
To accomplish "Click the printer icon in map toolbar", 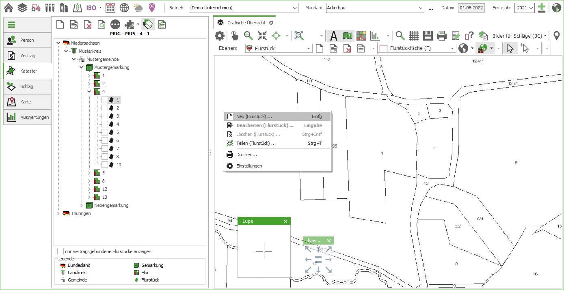I will (x=442, y=36).
